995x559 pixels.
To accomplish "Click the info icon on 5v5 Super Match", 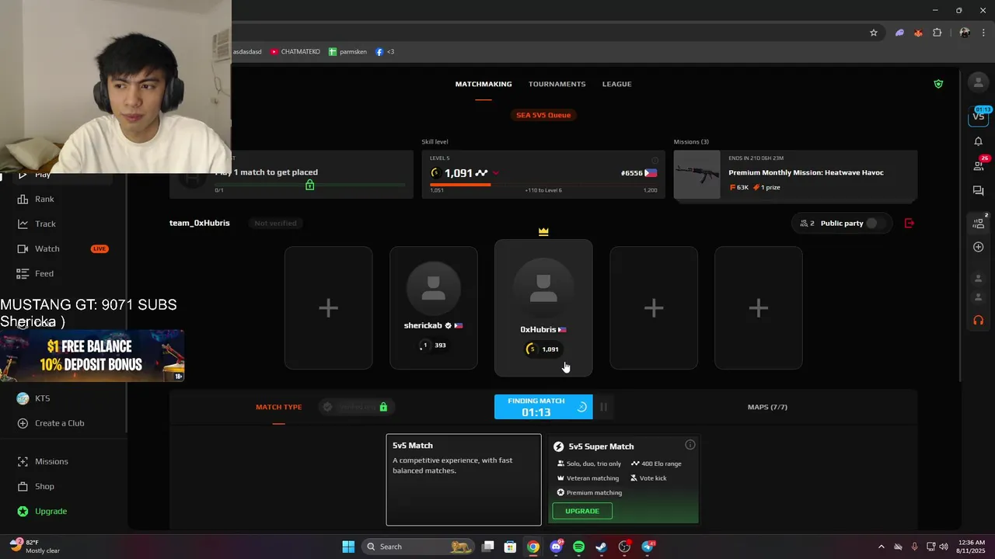I will pyautogui.click(x=690, y=445).
